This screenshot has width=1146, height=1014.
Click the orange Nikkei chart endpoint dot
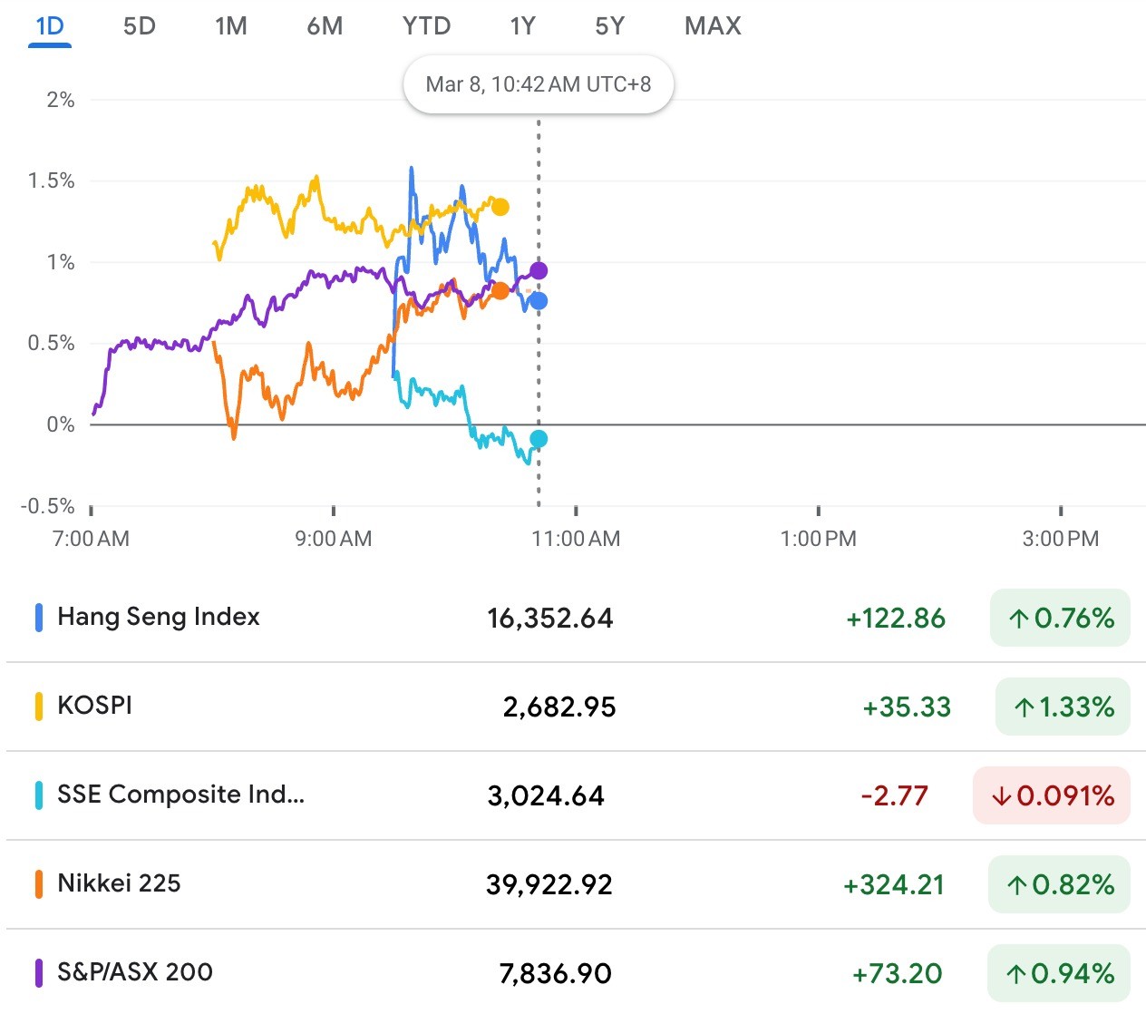500,291
